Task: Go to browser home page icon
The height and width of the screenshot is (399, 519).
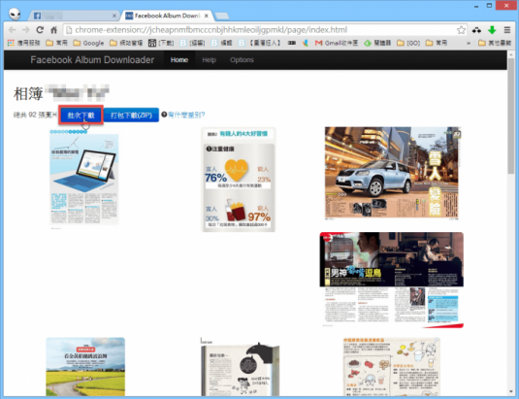Action: coord(53,30)
